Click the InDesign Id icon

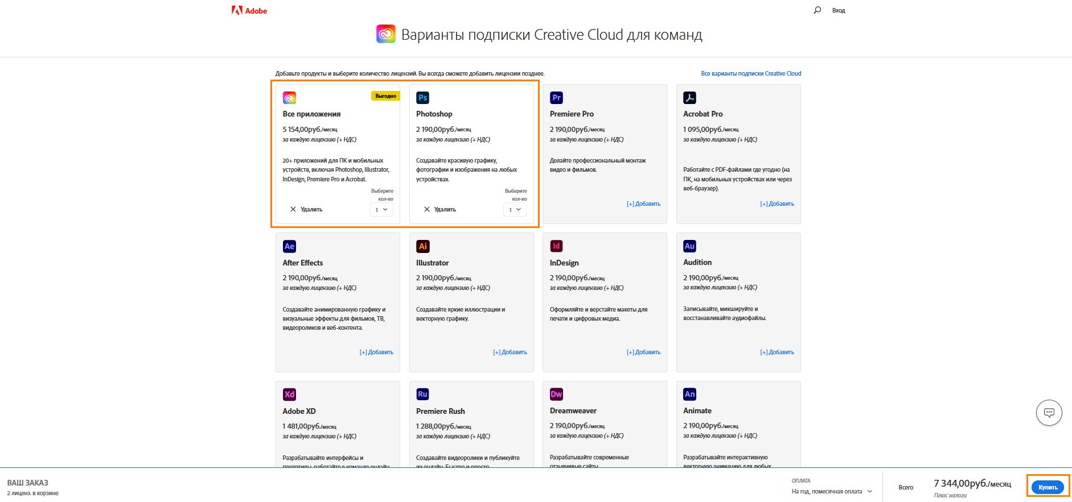556,246
